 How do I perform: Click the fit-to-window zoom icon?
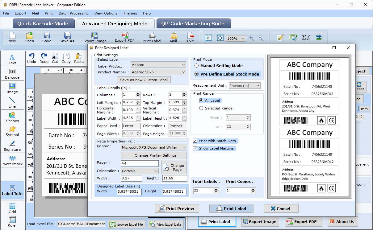(220, 38)
